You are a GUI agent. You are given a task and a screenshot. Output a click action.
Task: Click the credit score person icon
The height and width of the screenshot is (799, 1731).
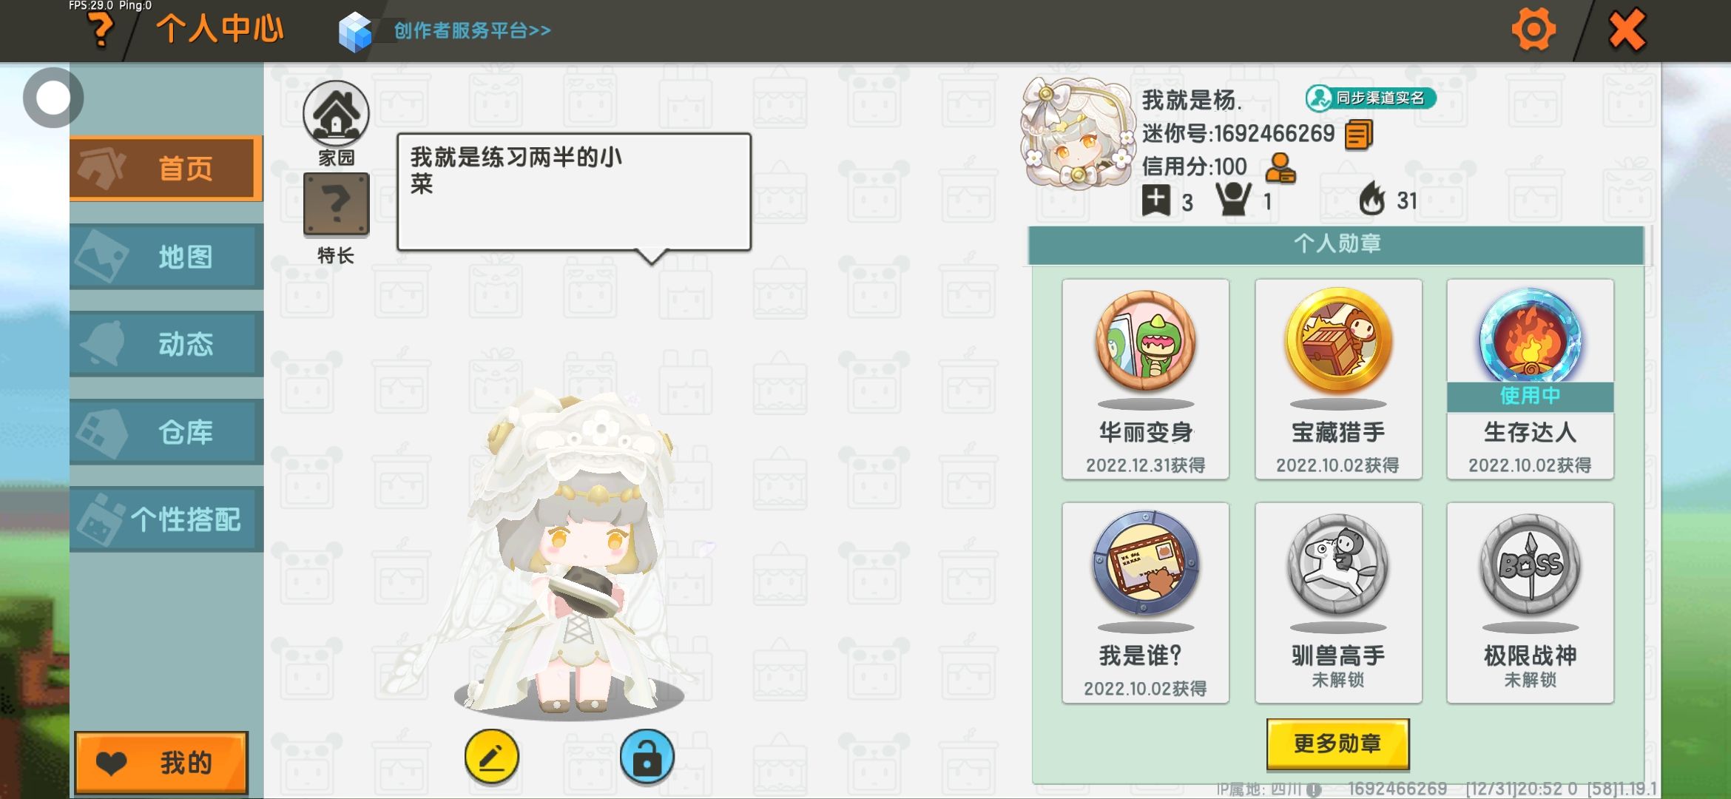click(1280, 168)
